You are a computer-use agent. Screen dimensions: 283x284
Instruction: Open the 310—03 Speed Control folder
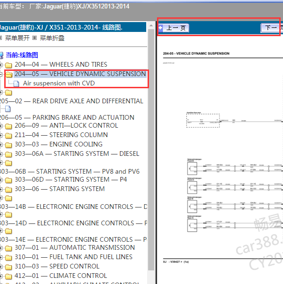pos(57,267)
